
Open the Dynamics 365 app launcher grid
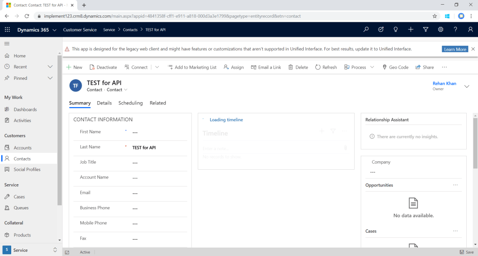(7, 29)
